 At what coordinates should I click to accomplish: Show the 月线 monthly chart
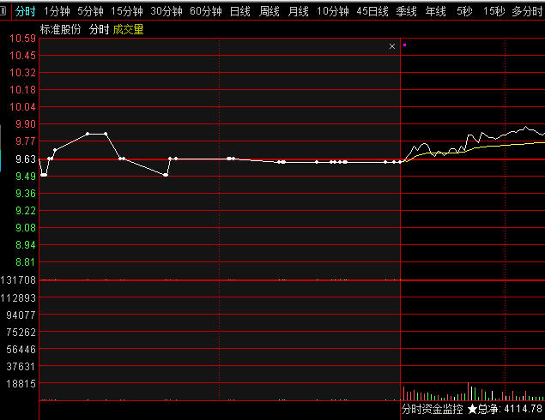click(x=298, y=11)
